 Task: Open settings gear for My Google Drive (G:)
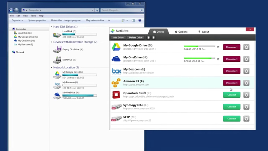(246, 47)
